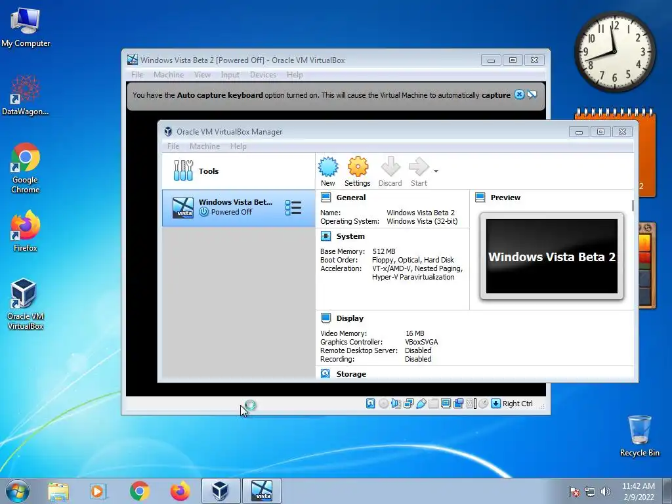The width and height of the screenshot is (672, 504).
Task: Click the analog clock desktop gadget
Action: tap(614, 51)
